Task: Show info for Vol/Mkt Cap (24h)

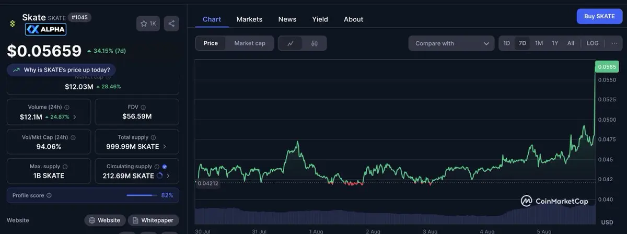Action: (73, 137)
